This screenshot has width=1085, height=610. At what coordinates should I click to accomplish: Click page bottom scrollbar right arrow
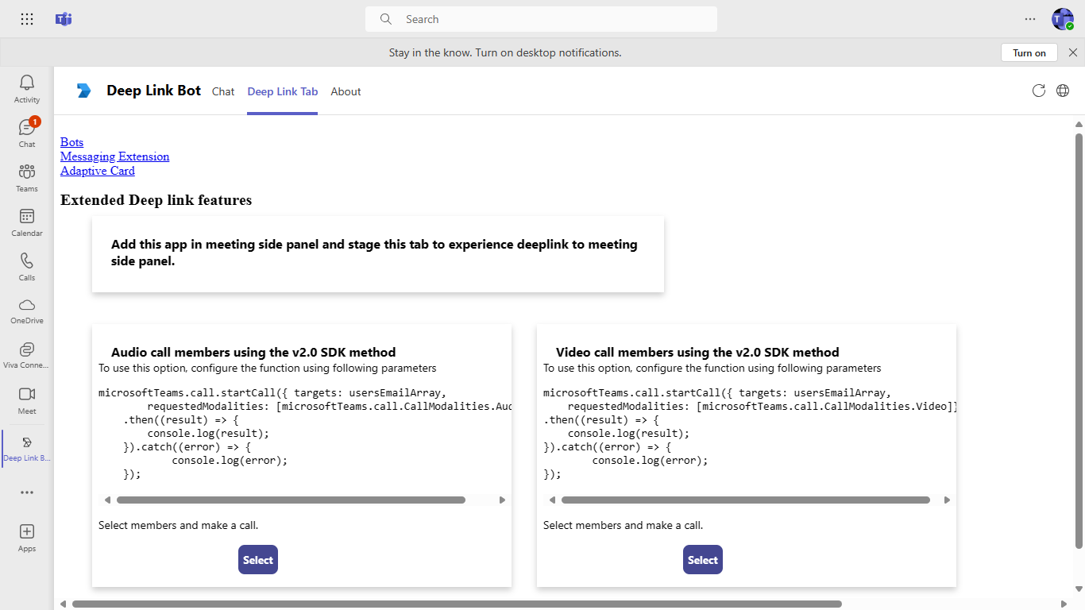tap(1064, 604)
